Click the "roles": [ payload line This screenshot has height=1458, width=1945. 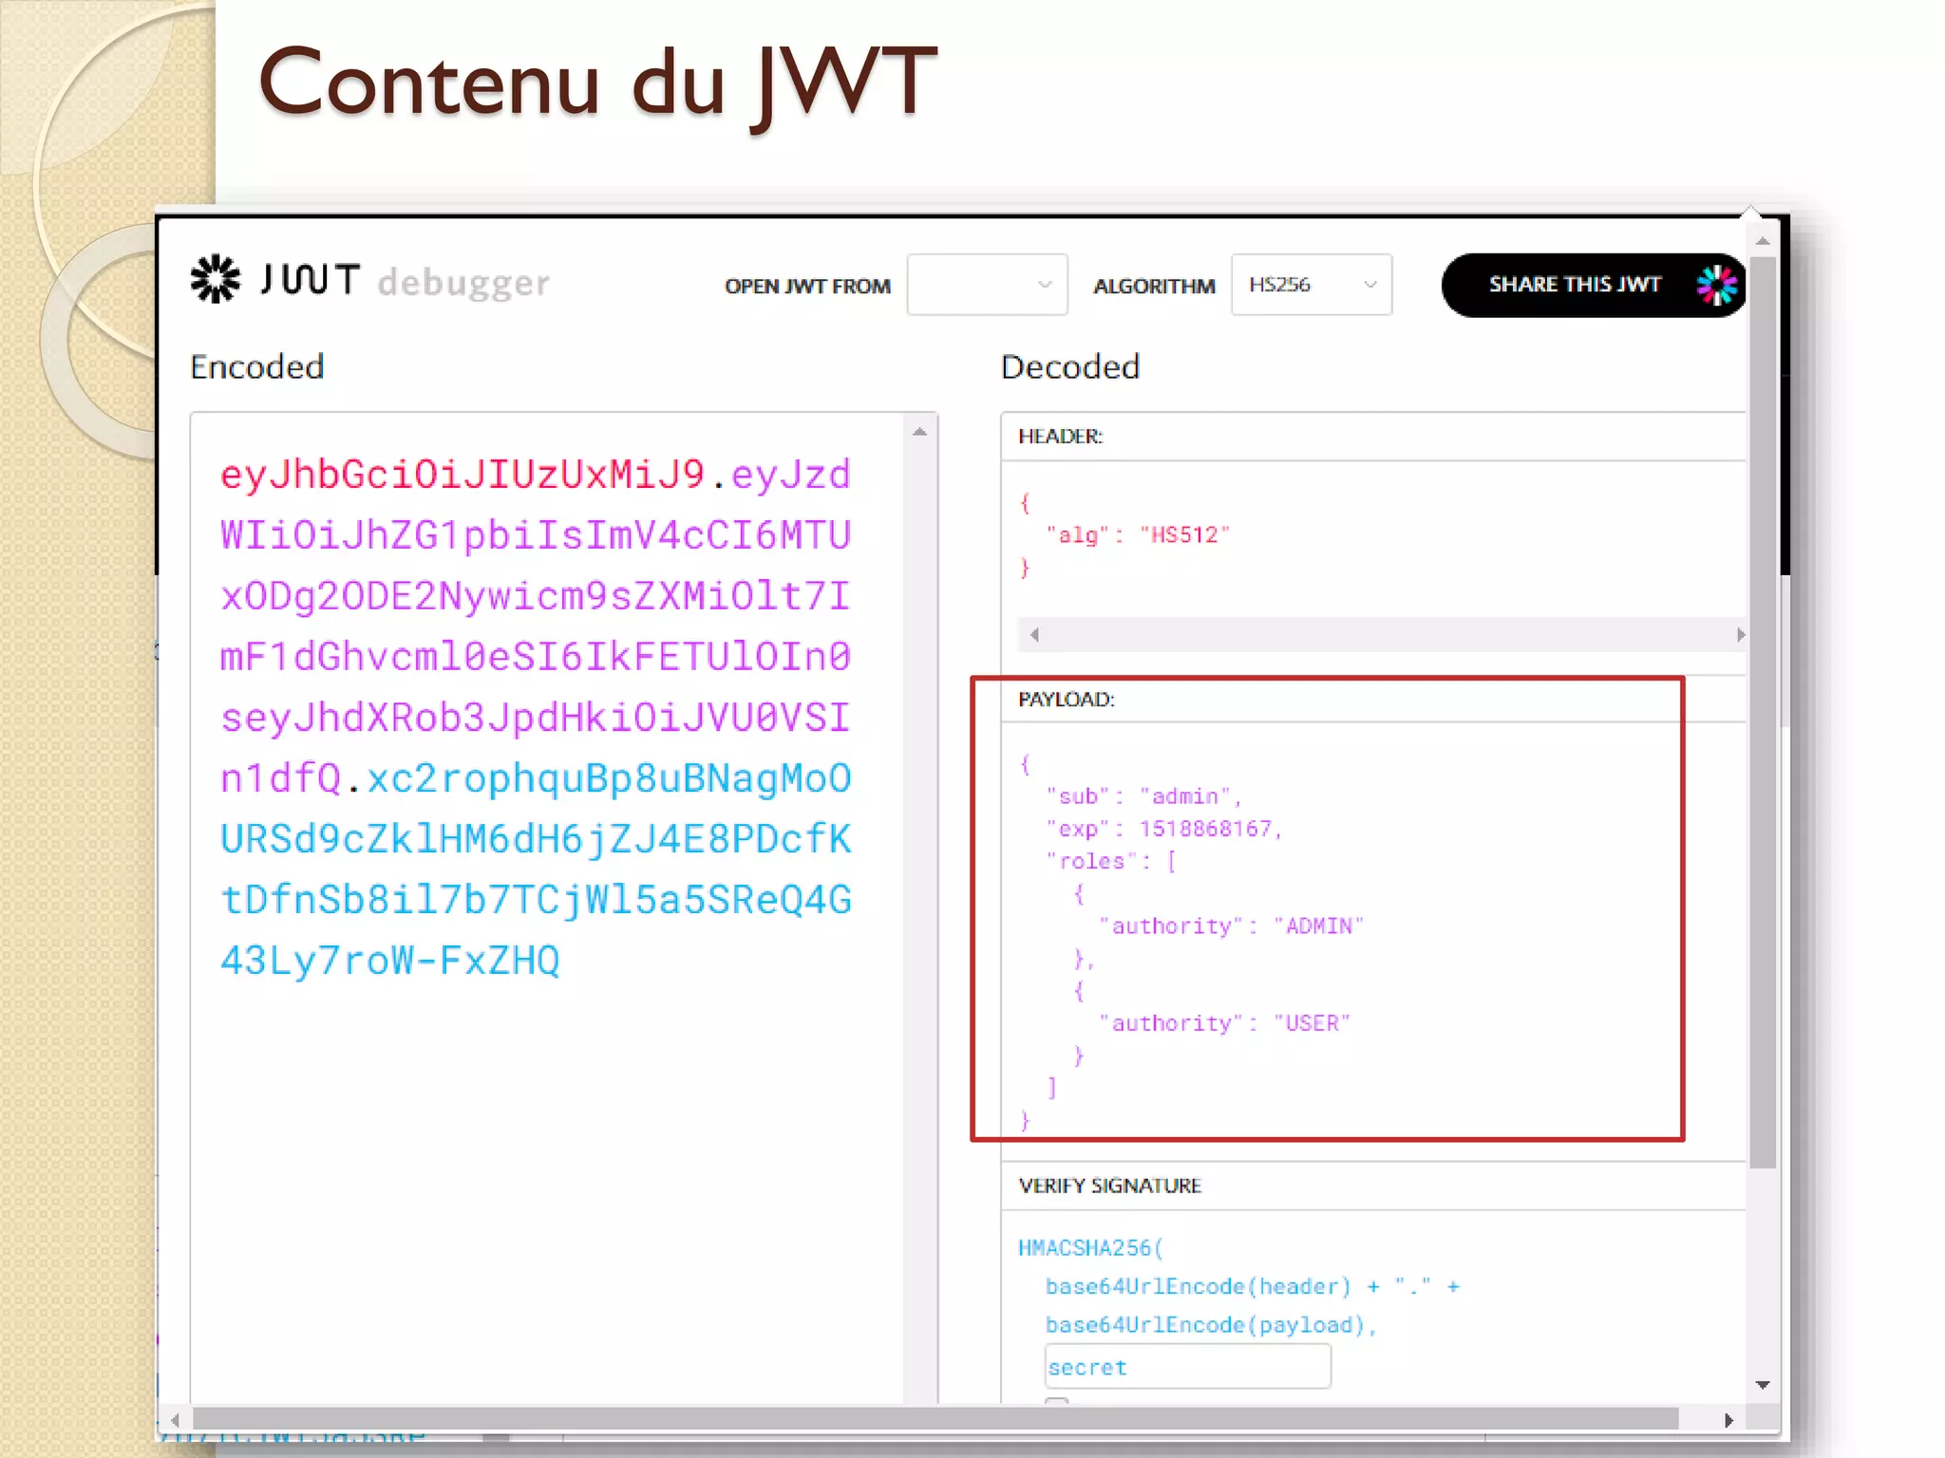tap(1111, 861)
